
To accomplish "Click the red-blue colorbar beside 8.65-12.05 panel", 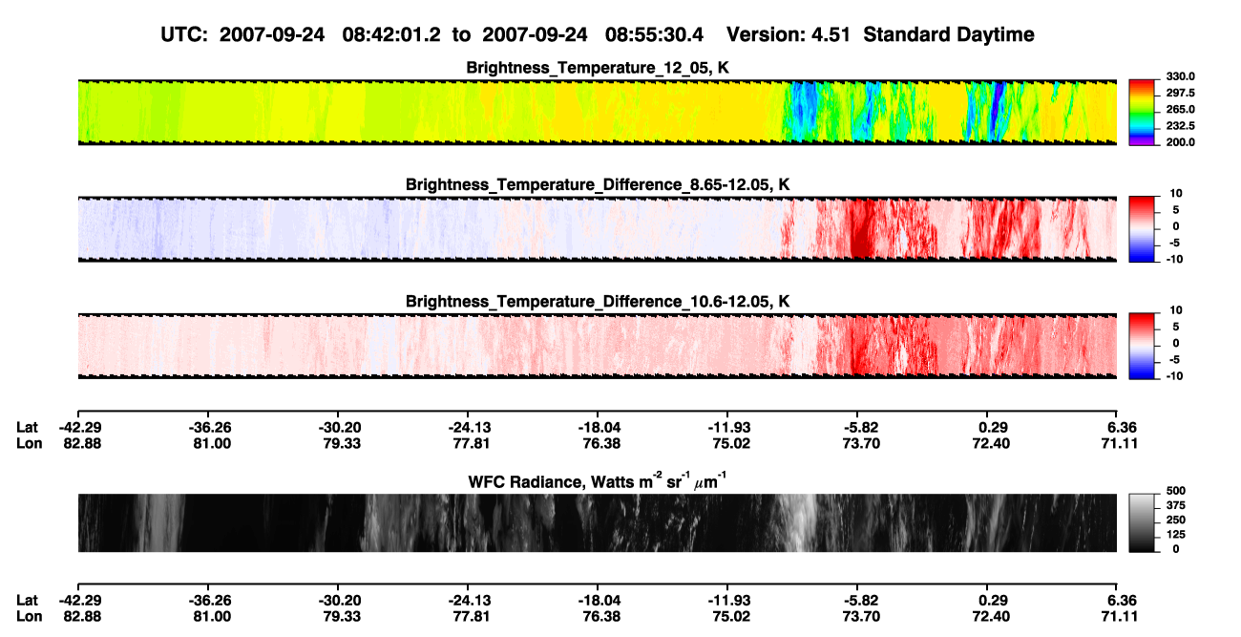I will pyautogui.click(x=1143, y=228).
